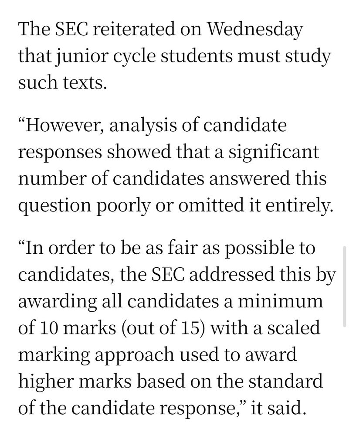The image size is (356, 436).
Task: Click the text "such texts."
Action: coord(62,82)
